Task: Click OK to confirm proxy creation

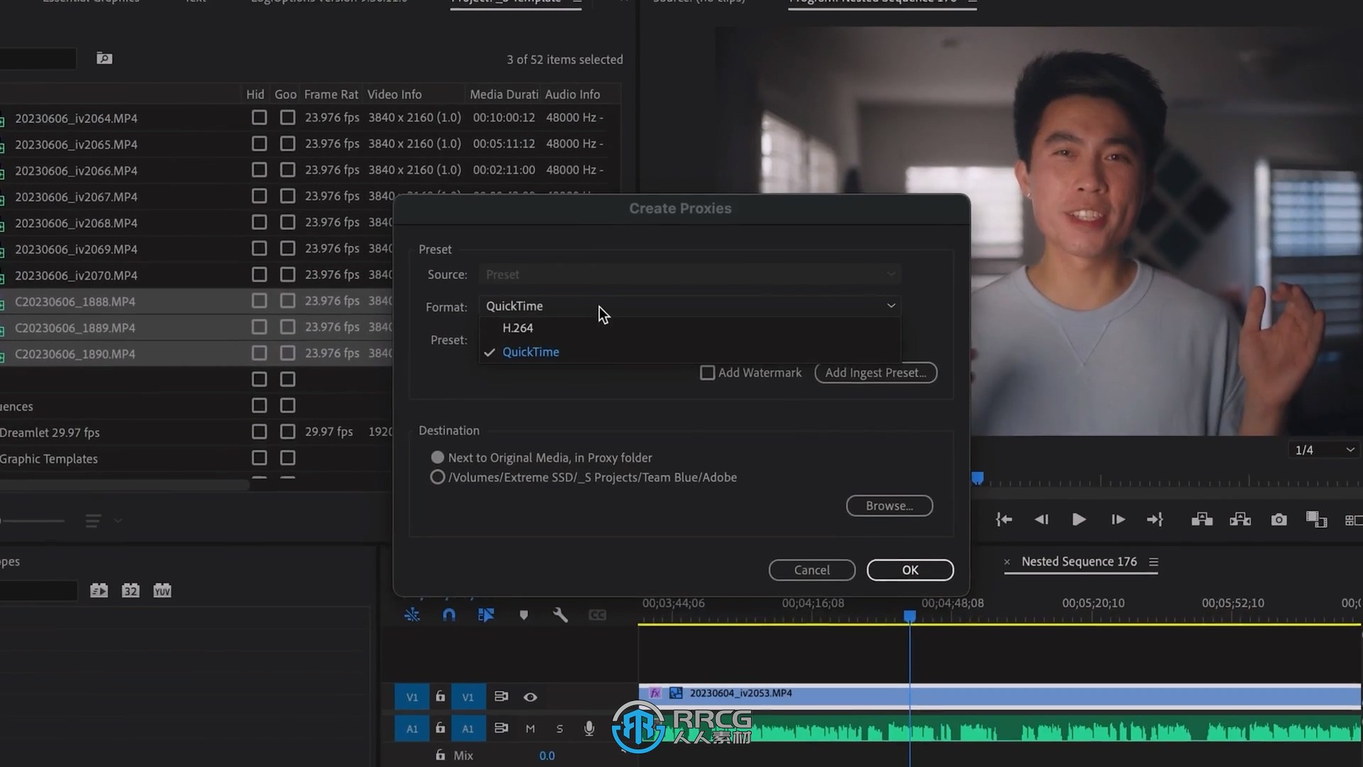Action: coord(910,570)
